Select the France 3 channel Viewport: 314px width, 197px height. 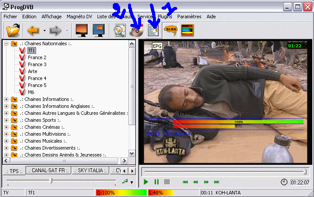37,64
